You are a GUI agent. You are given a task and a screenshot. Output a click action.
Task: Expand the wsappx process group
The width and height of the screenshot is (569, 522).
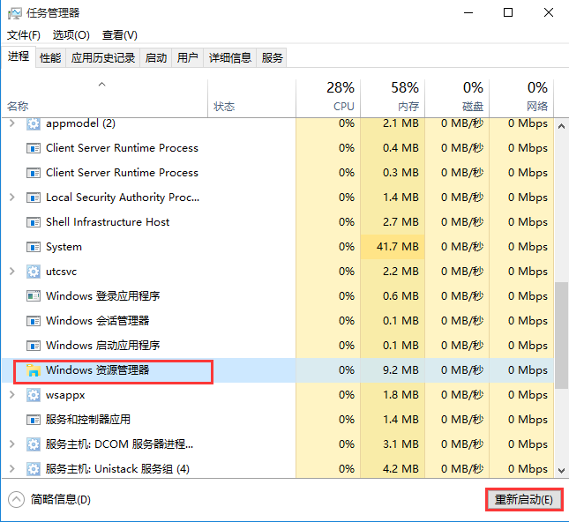12,395
